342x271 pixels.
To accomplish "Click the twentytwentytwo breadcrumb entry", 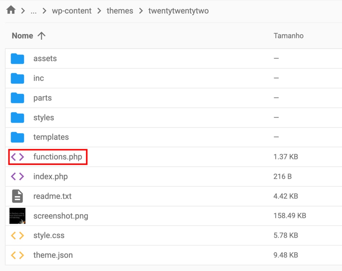I will tap(178, 11).
